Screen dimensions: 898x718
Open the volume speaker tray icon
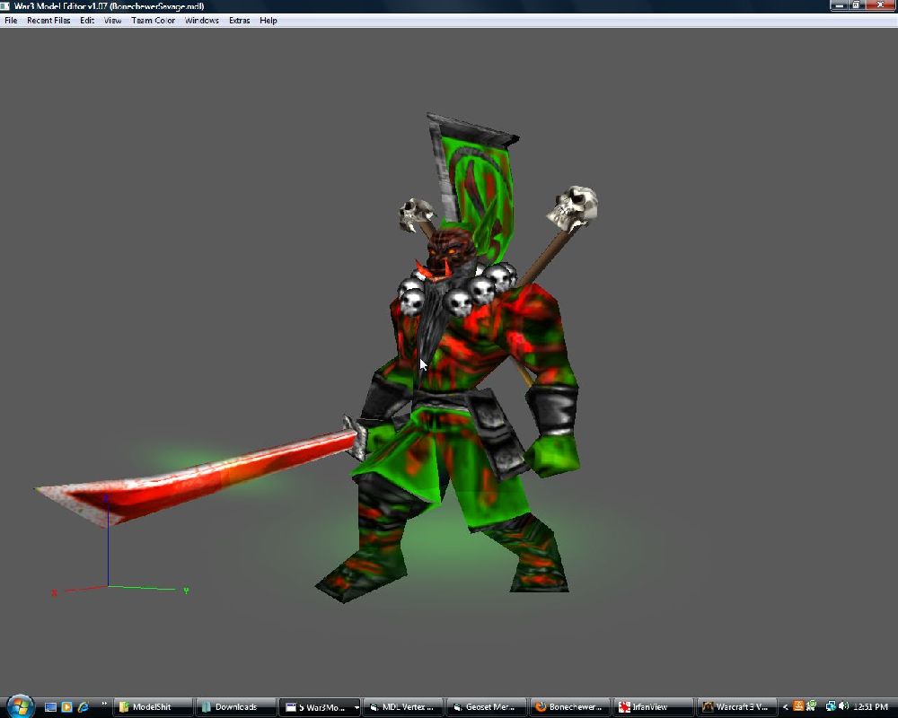pos(843,706)
